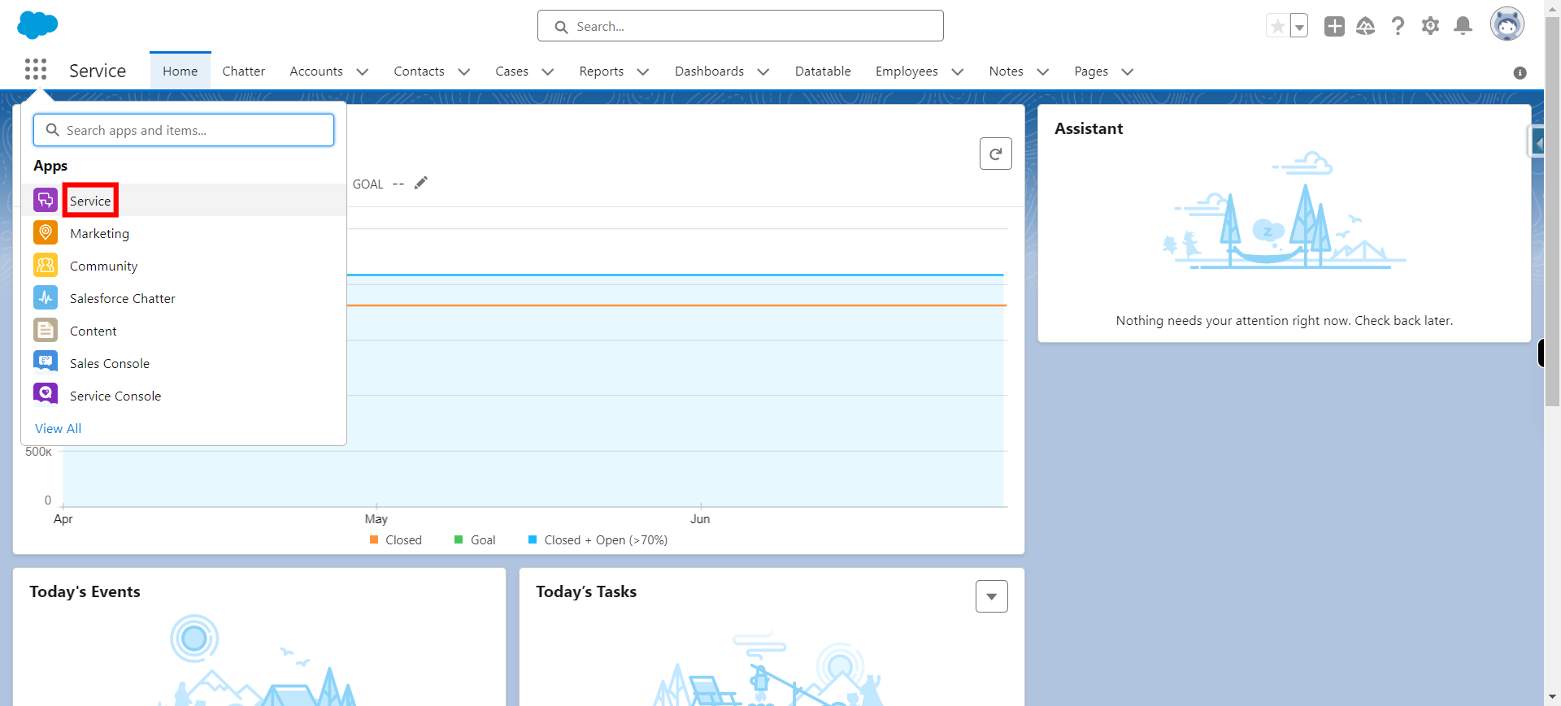Click the Favorites star icon
Viewport: 1561px width, 706px height.
1278,26
